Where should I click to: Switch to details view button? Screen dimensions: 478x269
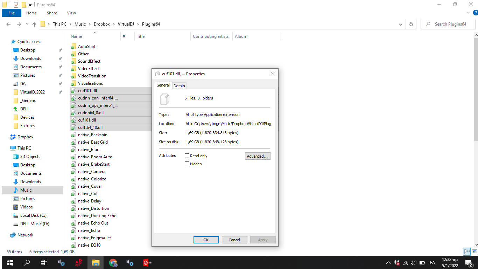(467, 251)
